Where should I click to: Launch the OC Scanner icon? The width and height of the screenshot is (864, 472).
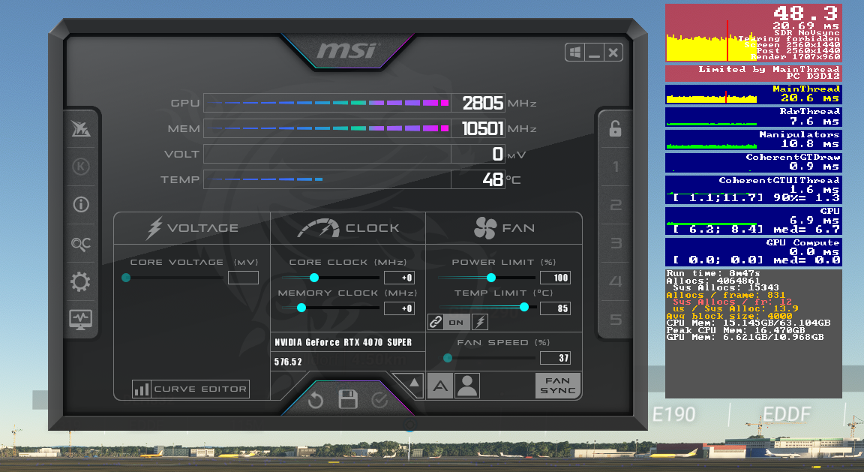pyautogui.click(x=80, y=243)
